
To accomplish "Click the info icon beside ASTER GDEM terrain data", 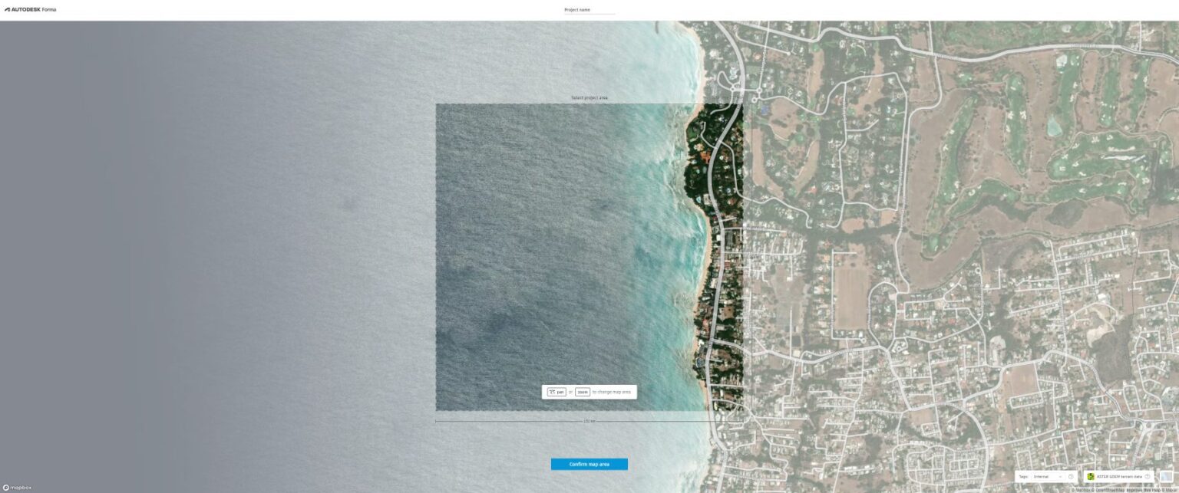I will coord(1147,476).
